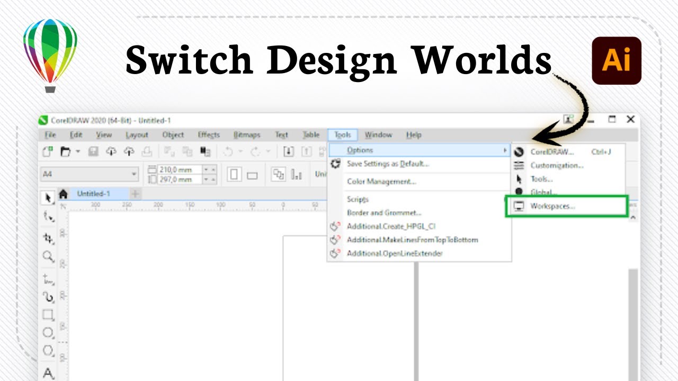Image resolution: width=678 pixels, height=381 pixels.
Task: Select the Zoom magnifier tool
Action: [x=48, y=257]
